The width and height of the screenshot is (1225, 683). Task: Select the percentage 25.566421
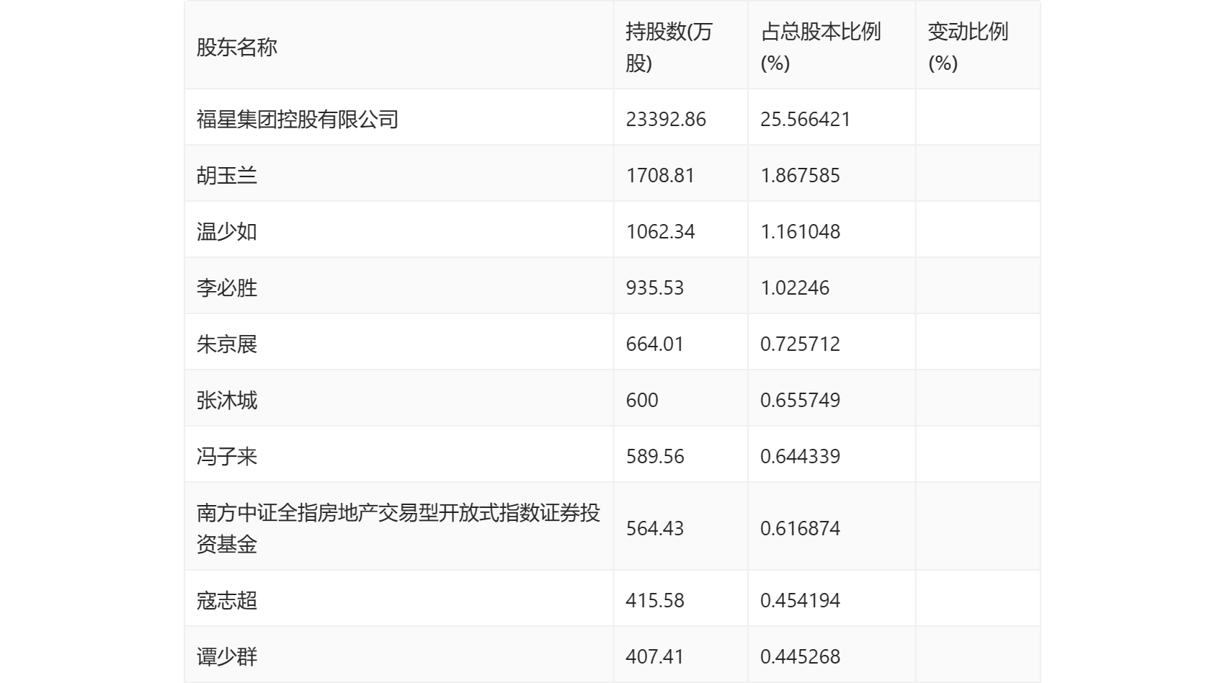(806, 120)
